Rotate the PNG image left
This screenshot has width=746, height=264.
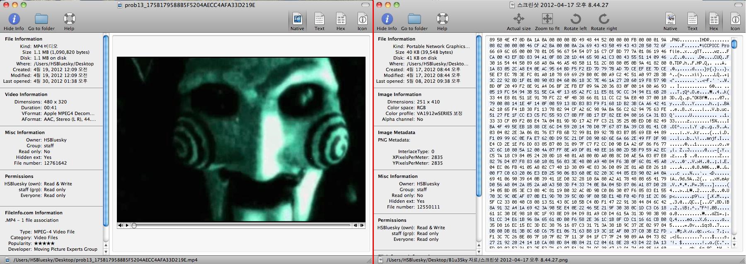575,22
